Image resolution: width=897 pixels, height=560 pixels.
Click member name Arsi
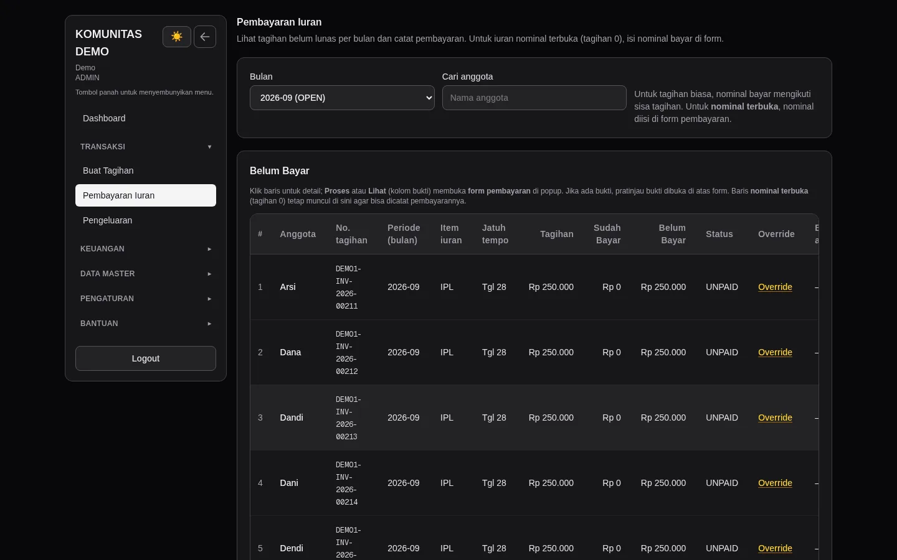click(288, 287)
